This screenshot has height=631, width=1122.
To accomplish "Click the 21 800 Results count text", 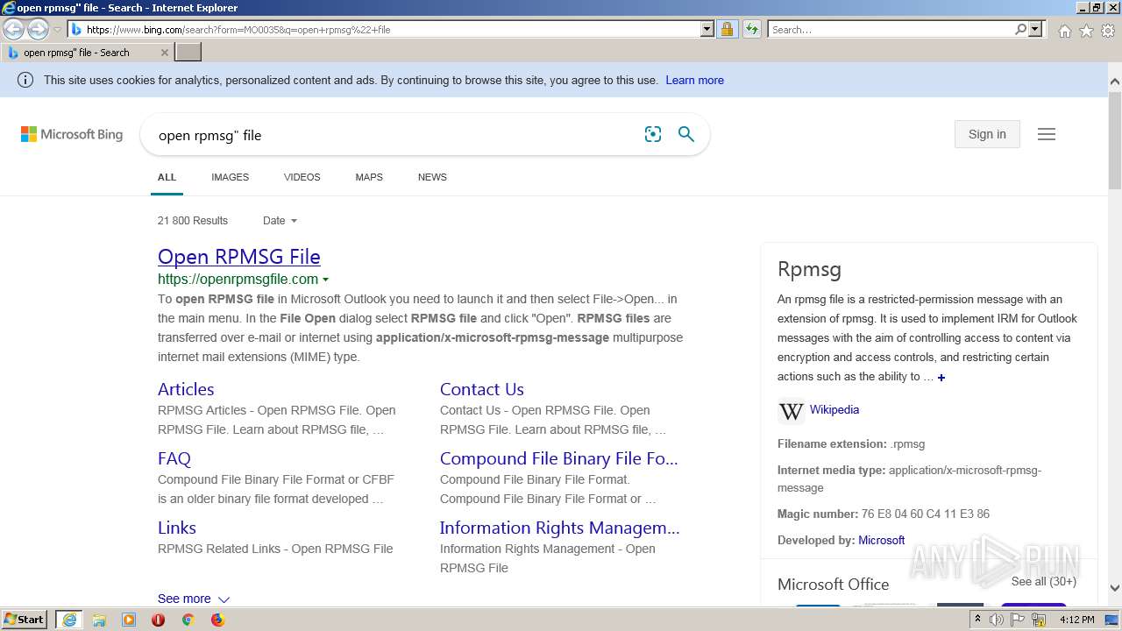I will point(193,221).
